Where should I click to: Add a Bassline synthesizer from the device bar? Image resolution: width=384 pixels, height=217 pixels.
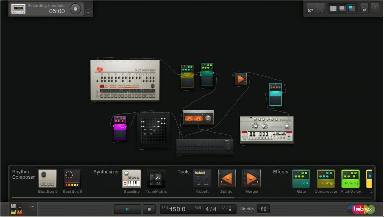[132, 179]
